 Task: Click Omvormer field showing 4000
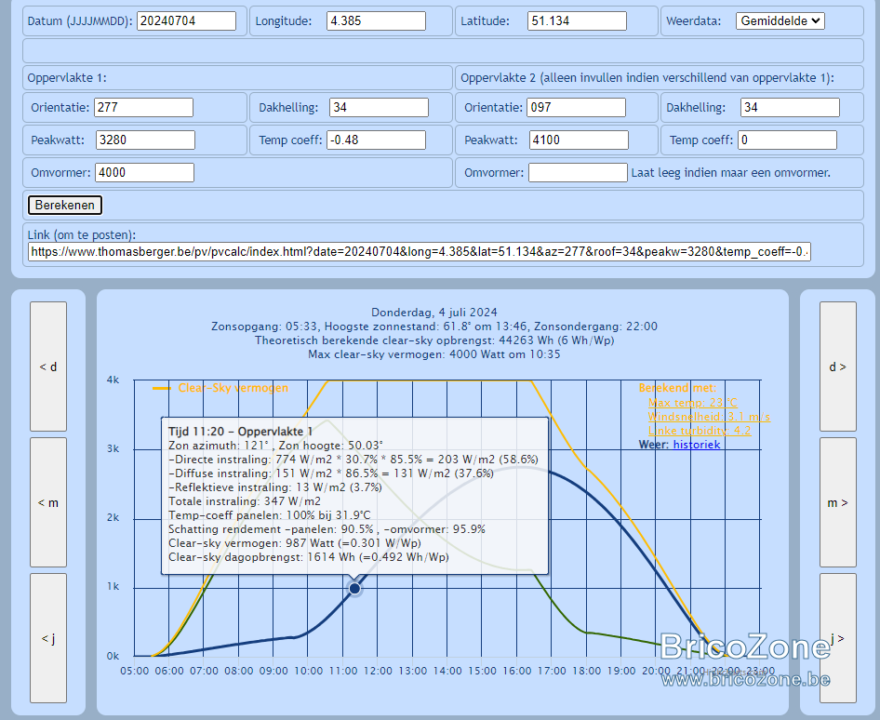145,172
